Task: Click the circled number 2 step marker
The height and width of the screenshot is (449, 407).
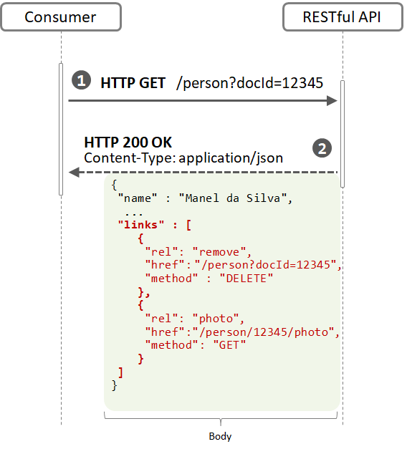Action: (322, 148)
